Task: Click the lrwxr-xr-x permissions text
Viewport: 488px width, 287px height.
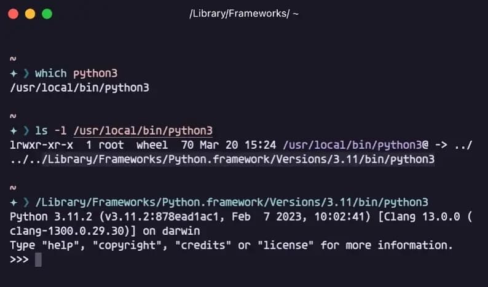Action: click(x=41, y=145)
